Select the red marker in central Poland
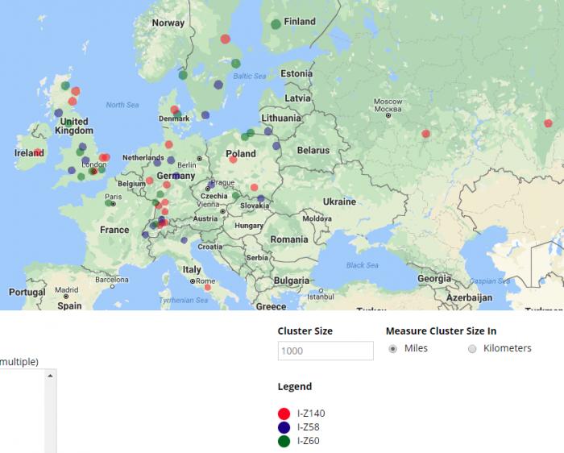The width and height of the screenshot is (564, 453). click(233, 159)
